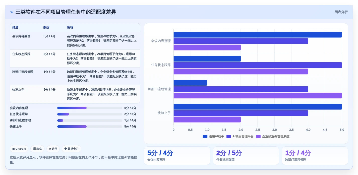
Task: Click AI项目管理平台 bar in 任务状态跟踪 group
Action: (x=258, y=65)
